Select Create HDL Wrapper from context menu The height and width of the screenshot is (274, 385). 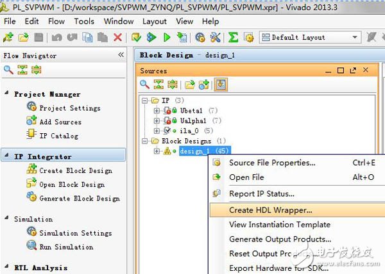pos(270,209)
